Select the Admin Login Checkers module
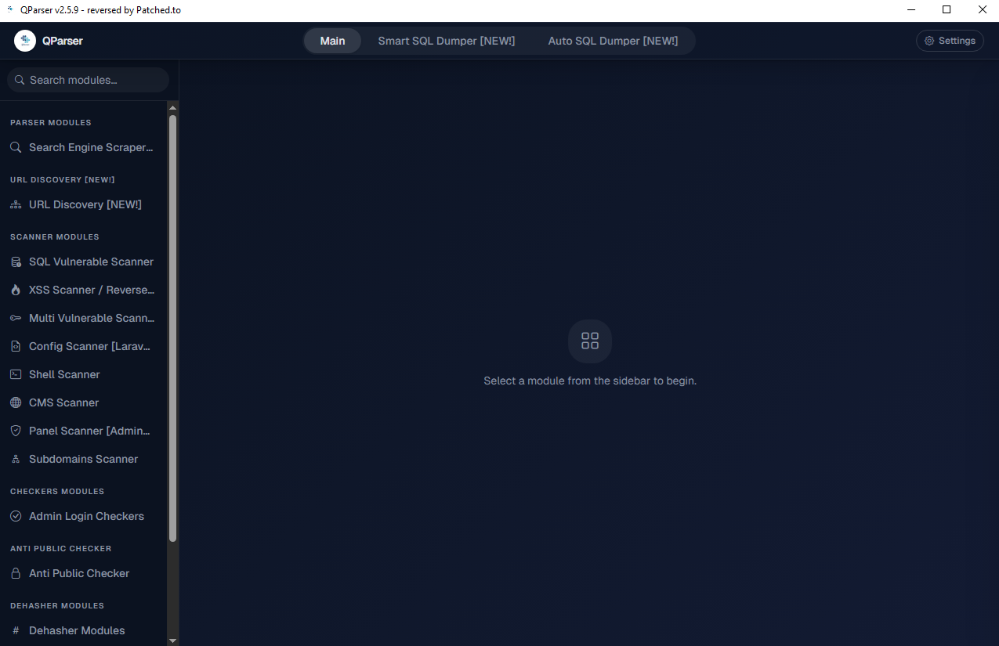Viewport: 999px width, 646px height. (82, 516)
